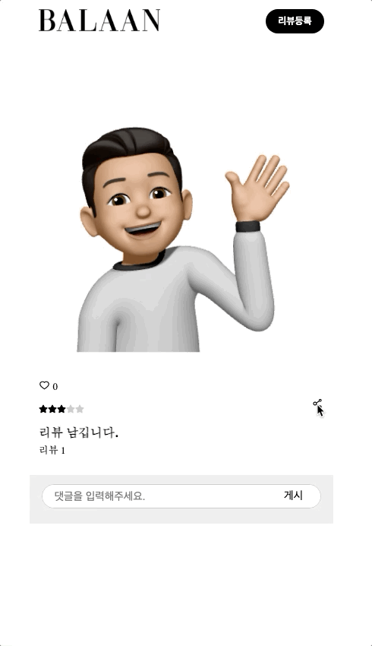Open the share icon beside the rating
Viewport: 372px width, 646px height.
(317, 403)
